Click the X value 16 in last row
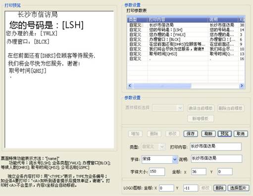This screenshot has width=253, height=196. [x=242, y=59]
